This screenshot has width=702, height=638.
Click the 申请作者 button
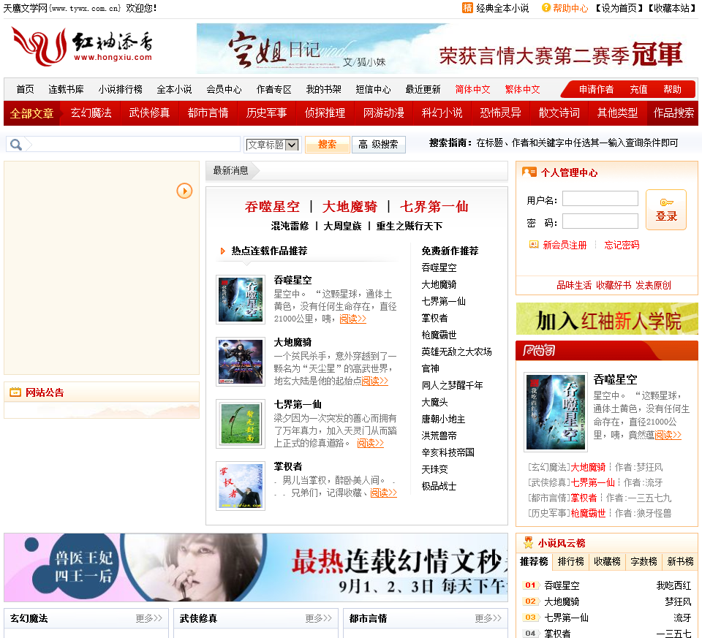coord(597,89)
